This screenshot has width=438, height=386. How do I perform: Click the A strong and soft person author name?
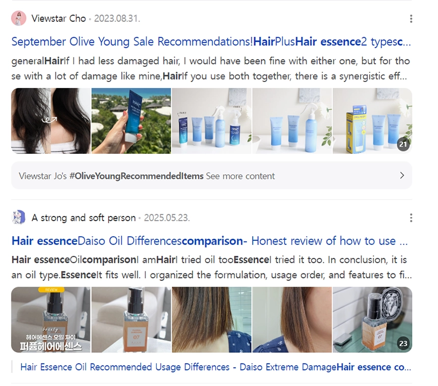84,217
